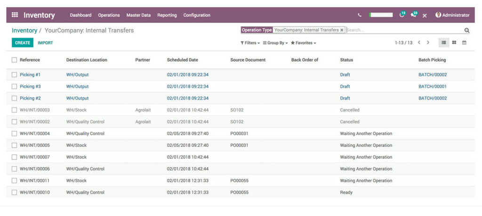482x216 pixels.
Task: Click Agrolait in WH/INT/00003 row
Action: [x=143, y=110]
